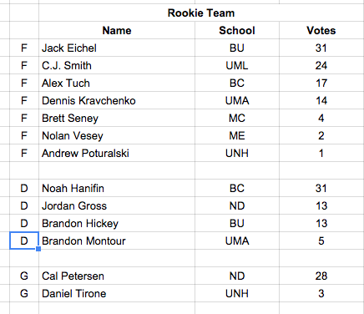Click the Brett Seney cell
The width and height of the screenshot is (364, 314).
point(117,118)
